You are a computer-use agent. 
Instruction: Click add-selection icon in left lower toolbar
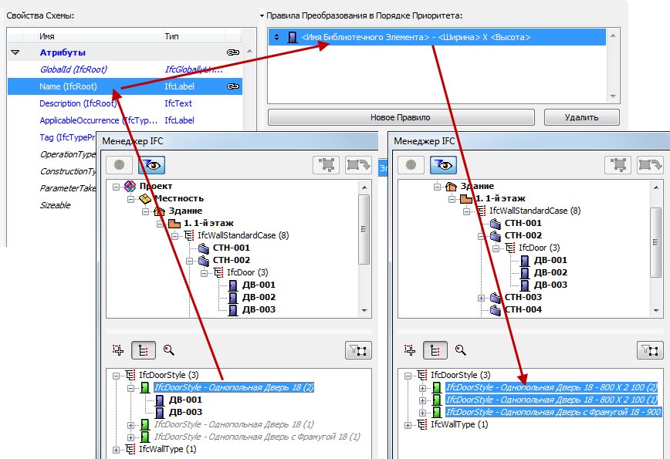[x=118, y=350]
